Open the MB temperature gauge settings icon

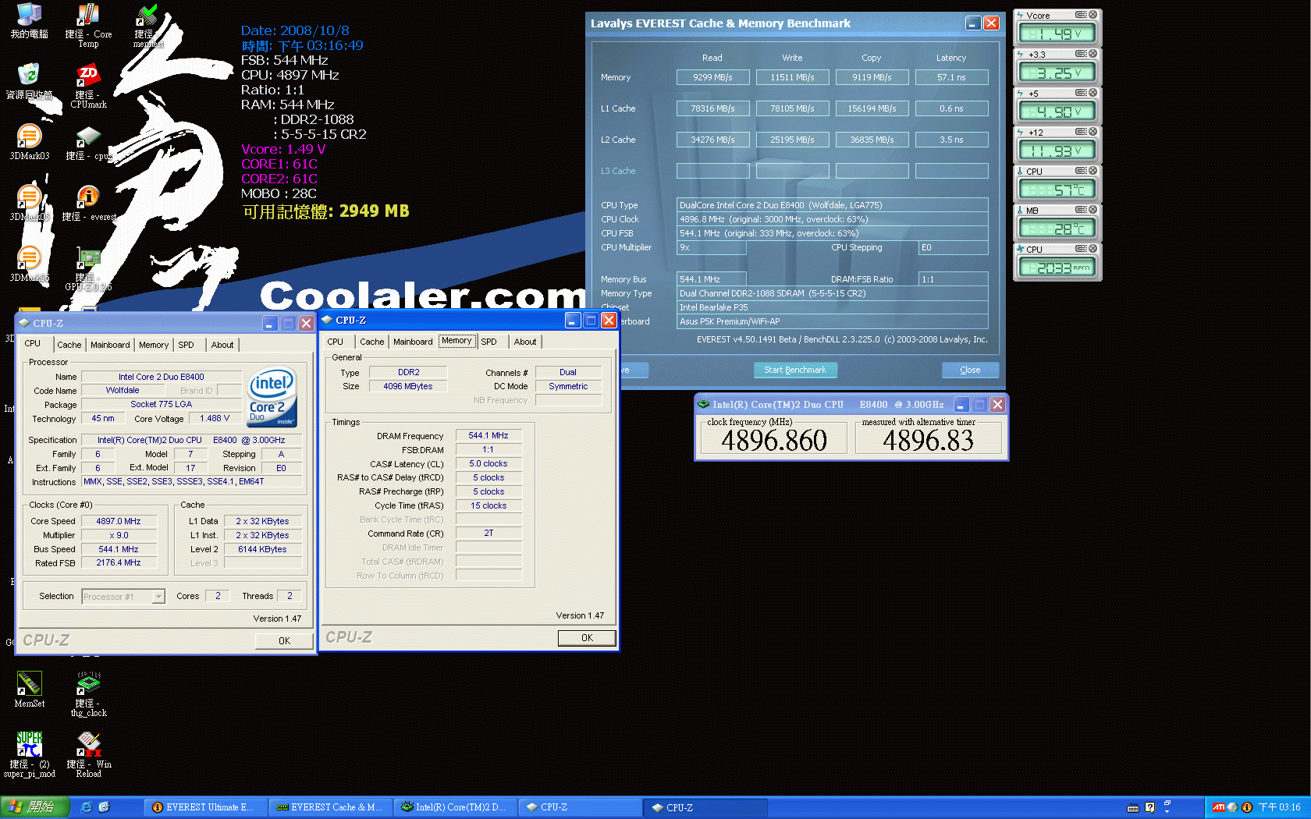[1081, 210]
